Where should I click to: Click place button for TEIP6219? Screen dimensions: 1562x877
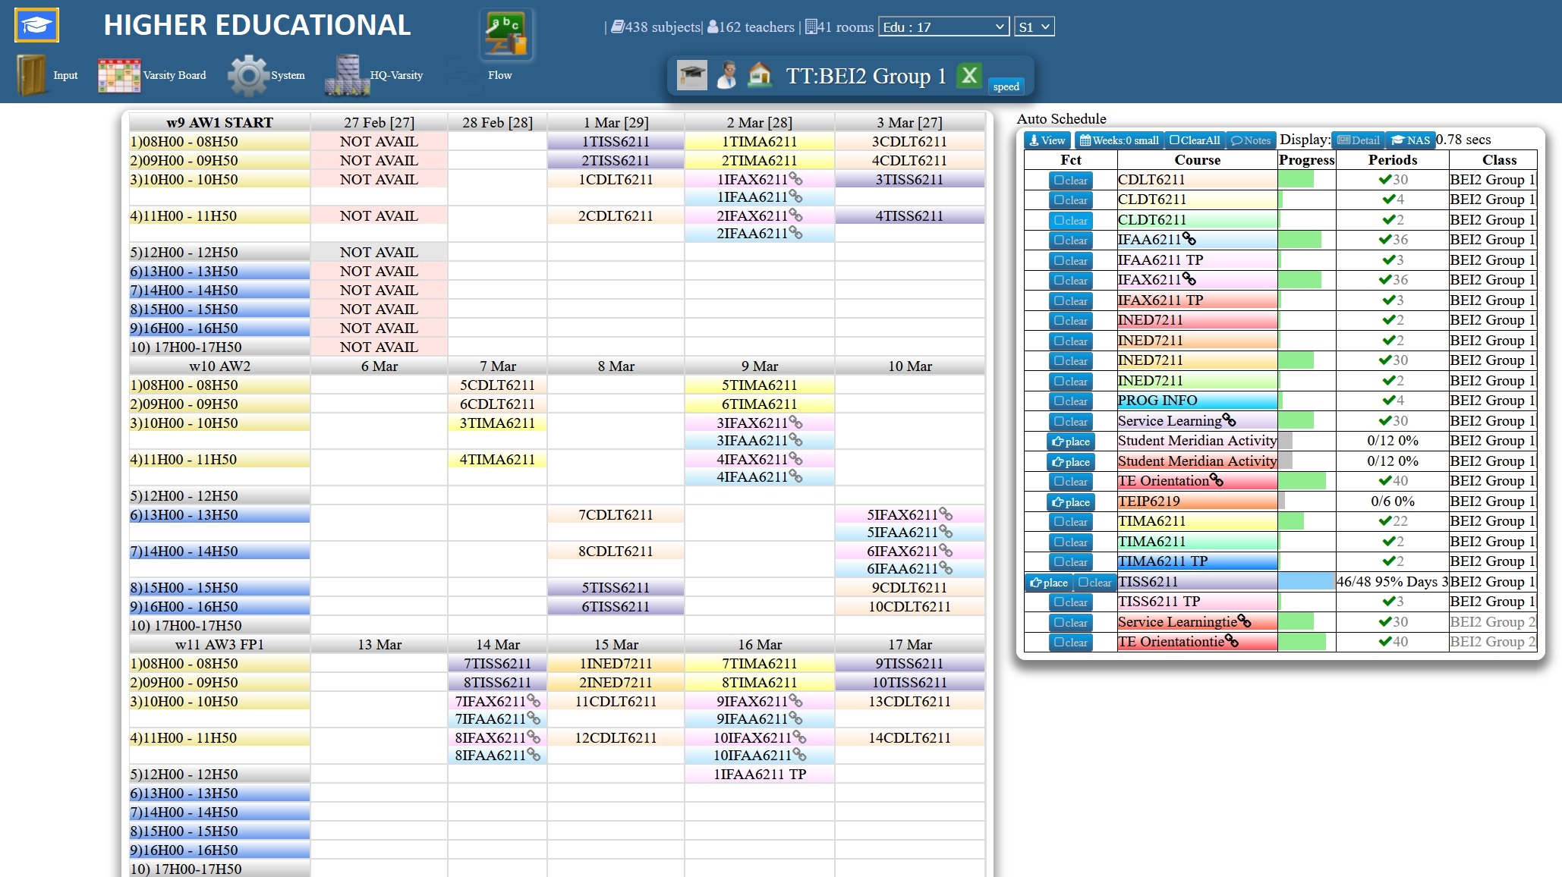(x=1070, y=502)
